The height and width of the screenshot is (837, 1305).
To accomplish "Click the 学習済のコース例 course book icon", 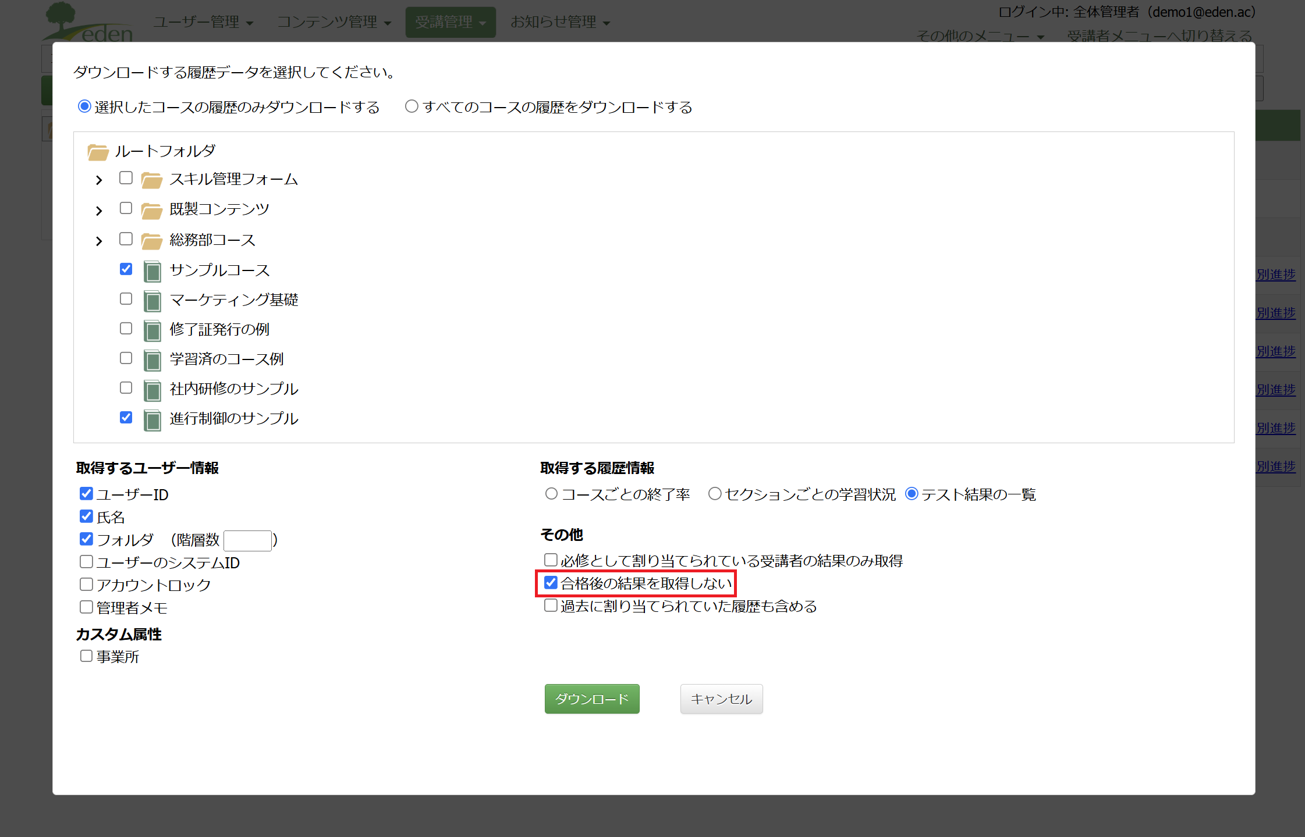I will [x=152, y=360].
